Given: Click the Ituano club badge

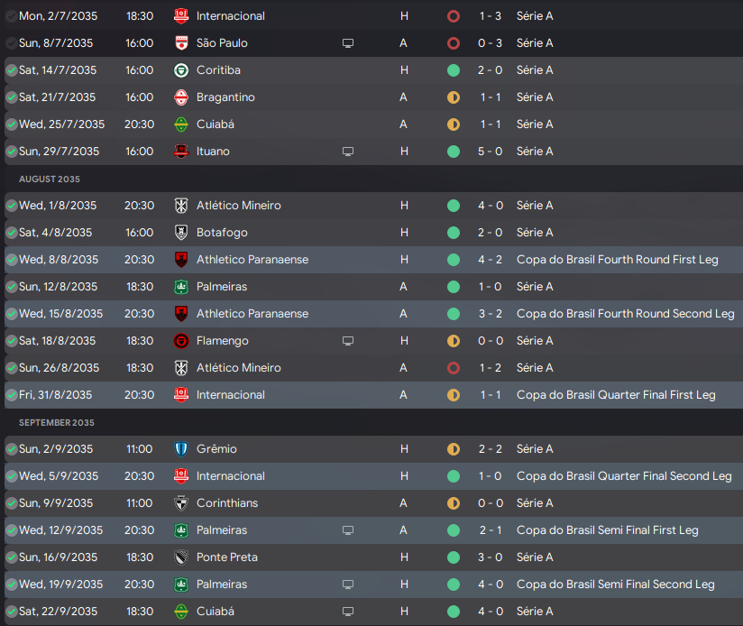Looking at the screenshot, I should click(x=181, y=152).
